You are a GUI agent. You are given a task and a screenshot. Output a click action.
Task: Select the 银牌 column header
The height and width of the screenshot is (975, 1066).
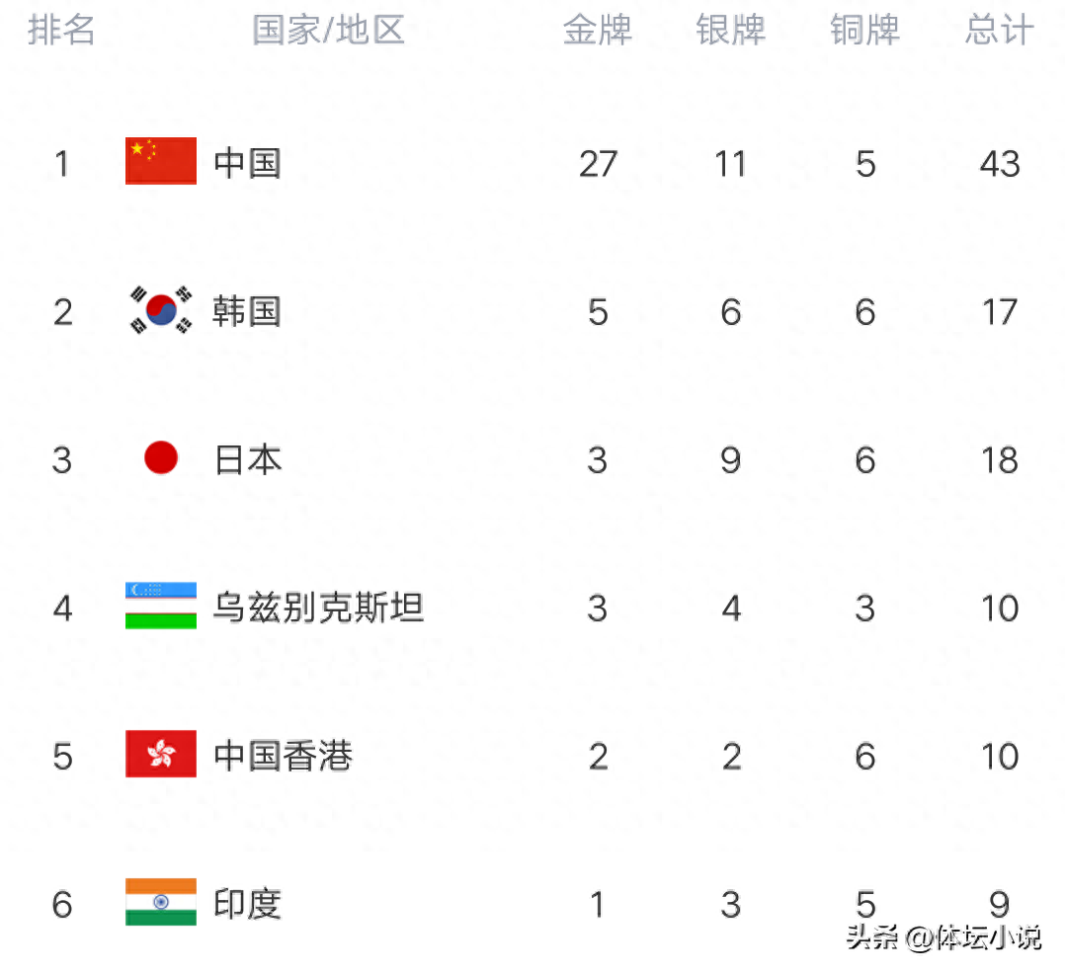(731, 31)
